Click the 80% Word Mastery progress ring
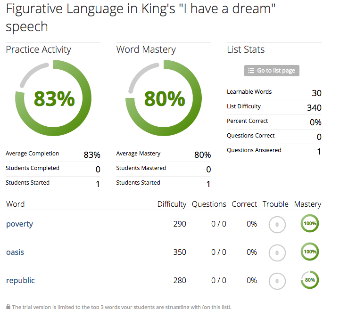This screenshot has height=309, width=340. (x=164, y=99)
